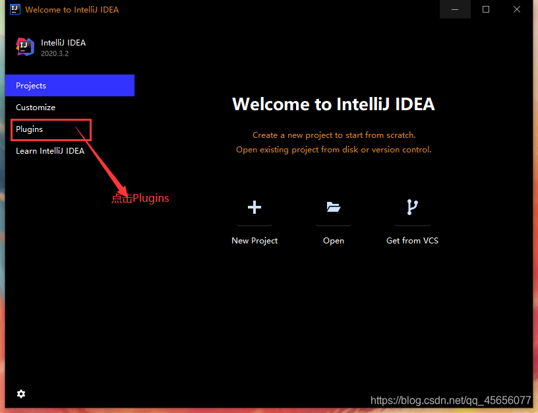Click the New Project label

254,241
